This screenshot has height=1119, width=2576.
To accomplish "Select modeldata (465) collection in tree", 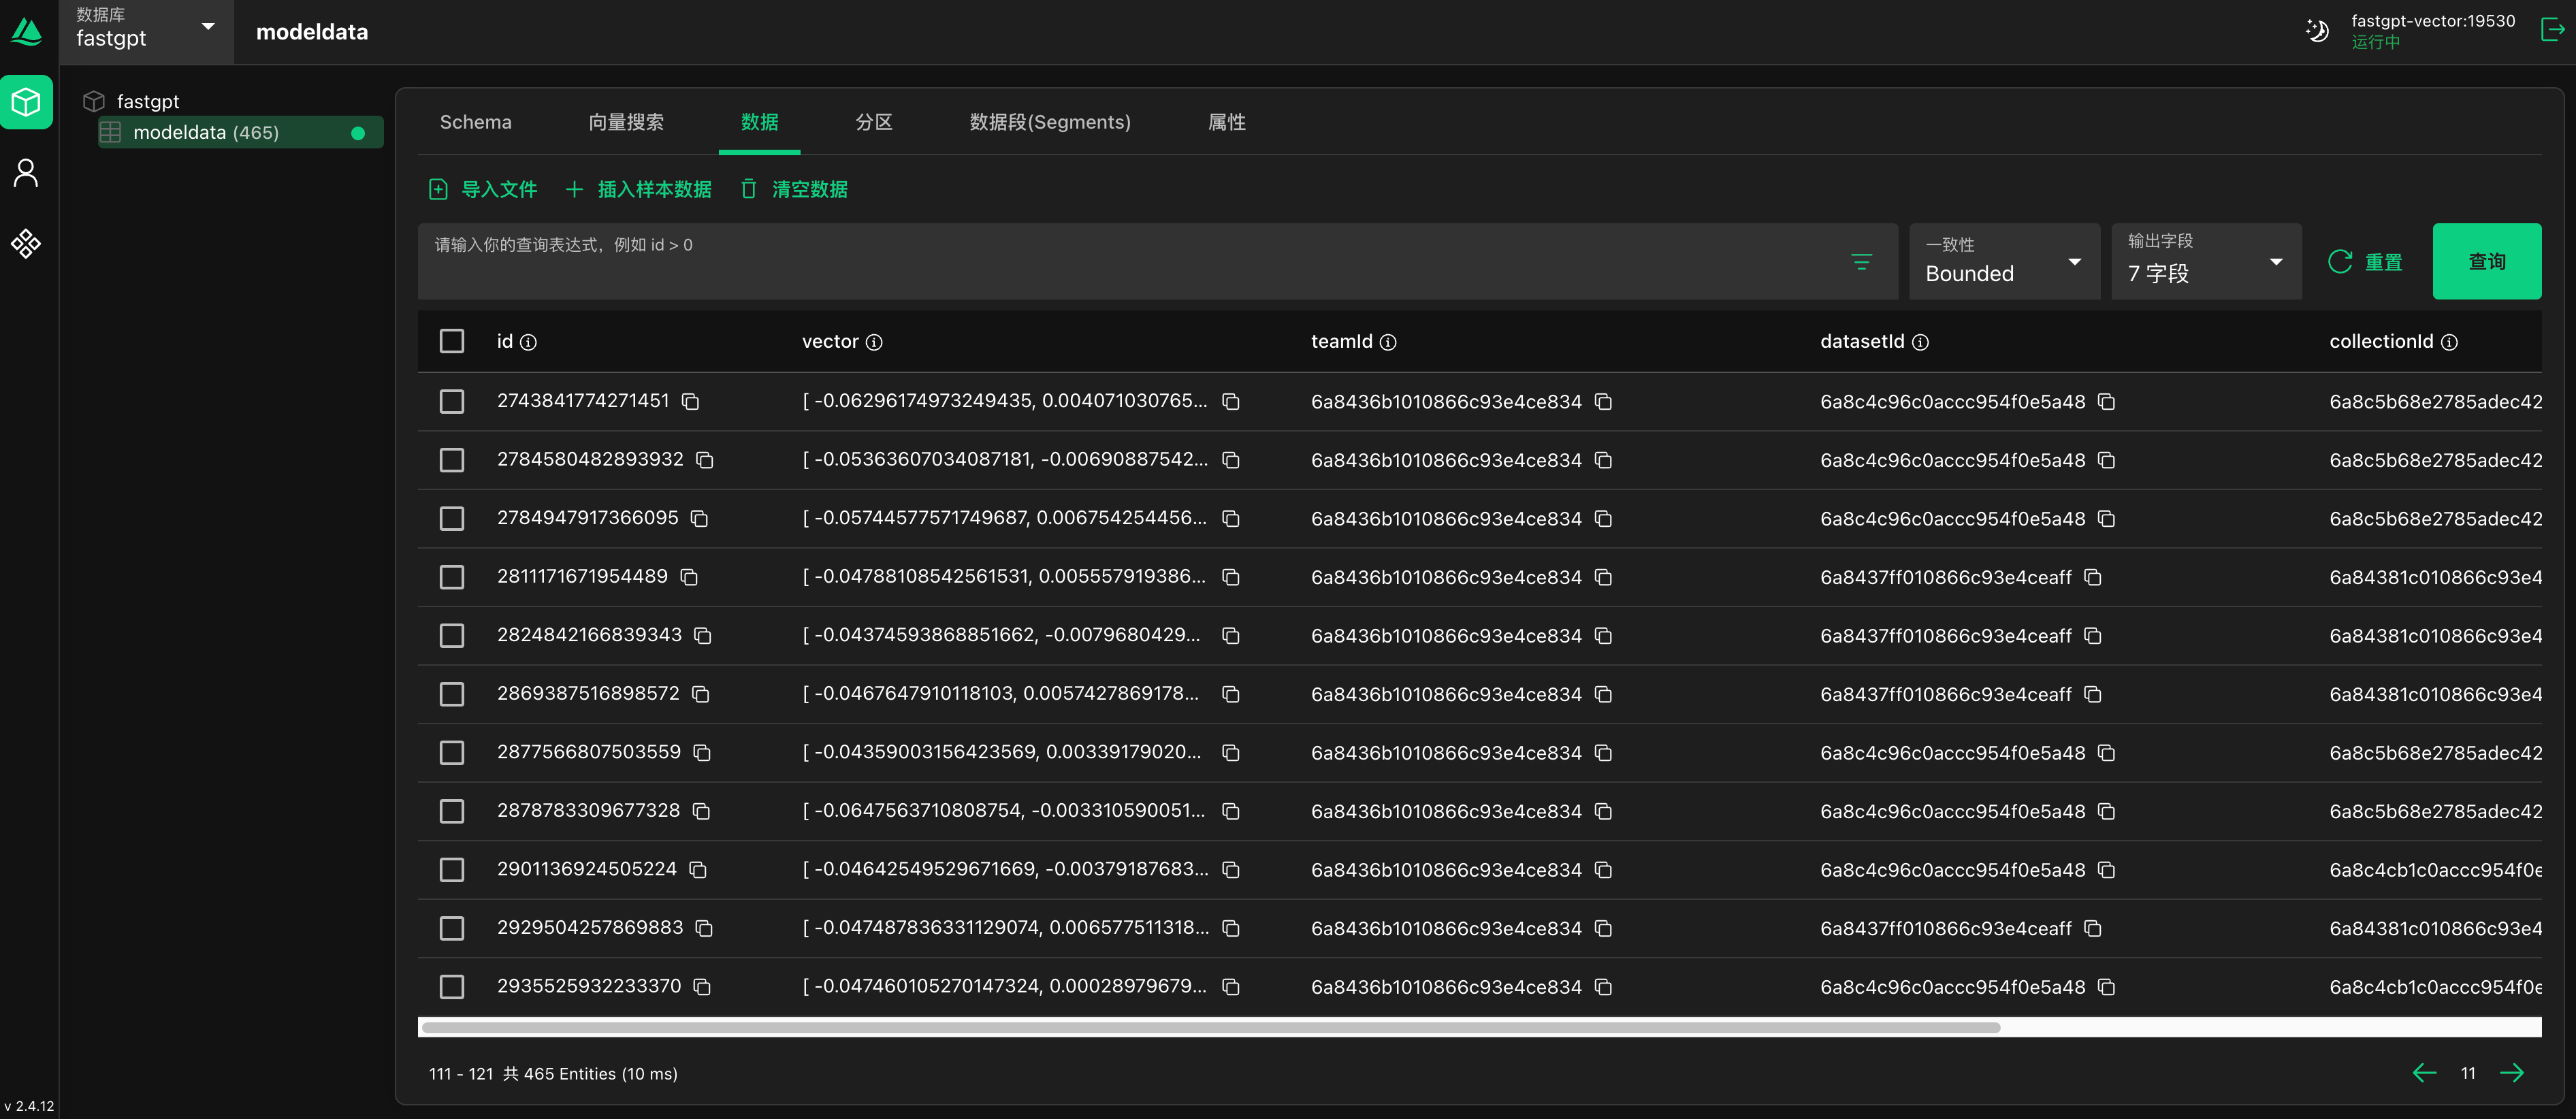I will [x=240, y=132].
